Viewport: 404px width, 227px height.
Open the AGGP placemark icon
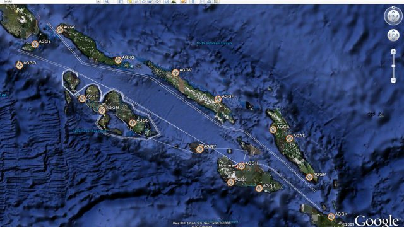point(309,177)
